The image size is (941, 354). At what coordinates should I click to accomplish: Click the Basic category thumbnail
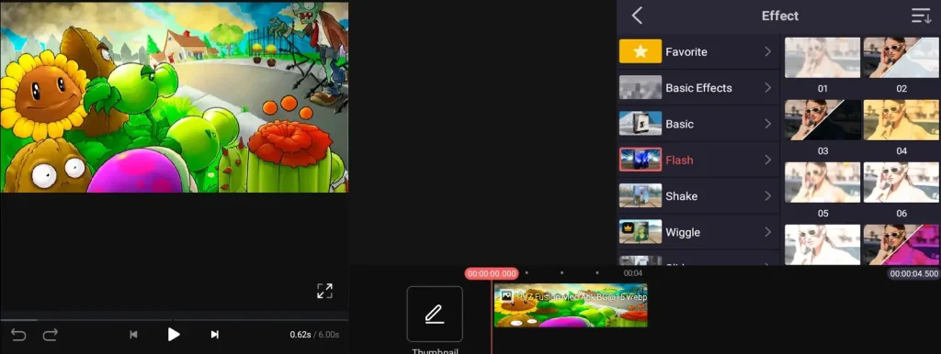pos(641,124)
